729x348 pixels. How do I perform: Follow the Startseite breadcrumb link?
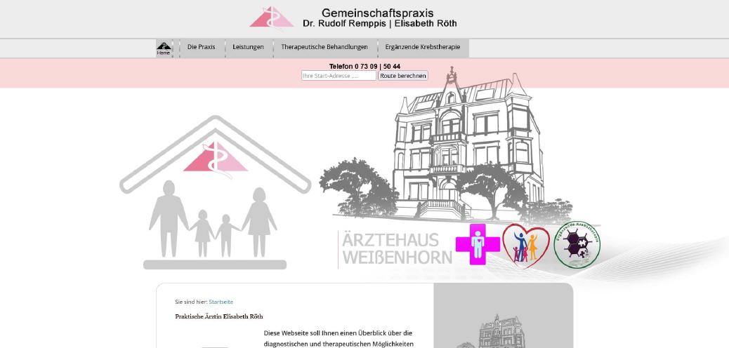click(x=221, y=302)
